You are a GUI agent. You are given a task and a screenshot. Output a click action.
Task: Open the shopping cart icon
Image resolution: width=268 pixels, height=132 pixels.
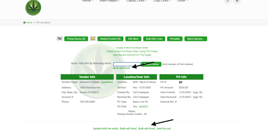pos(237,1)
